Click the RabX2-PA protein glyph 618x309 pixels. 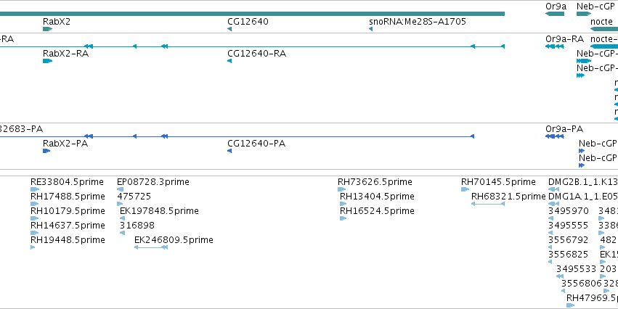tap(46, 151)
